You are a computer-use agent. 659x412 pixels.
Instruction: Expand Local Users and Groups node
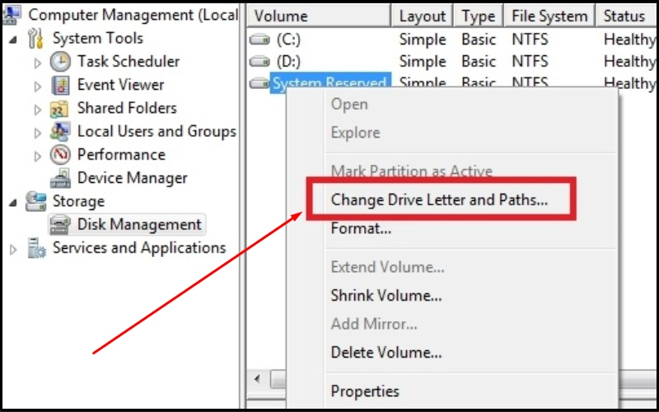click(x=38, y=133)
